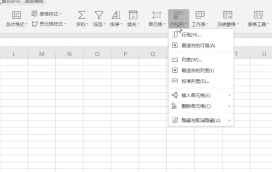
Task: Click the 隐藏与取消隐藏 hide/unhide icon
Action: click(175, 120)
